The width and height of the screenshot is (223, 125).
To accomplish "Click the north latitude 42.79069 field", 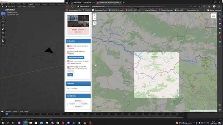I will tap(78, 101).
